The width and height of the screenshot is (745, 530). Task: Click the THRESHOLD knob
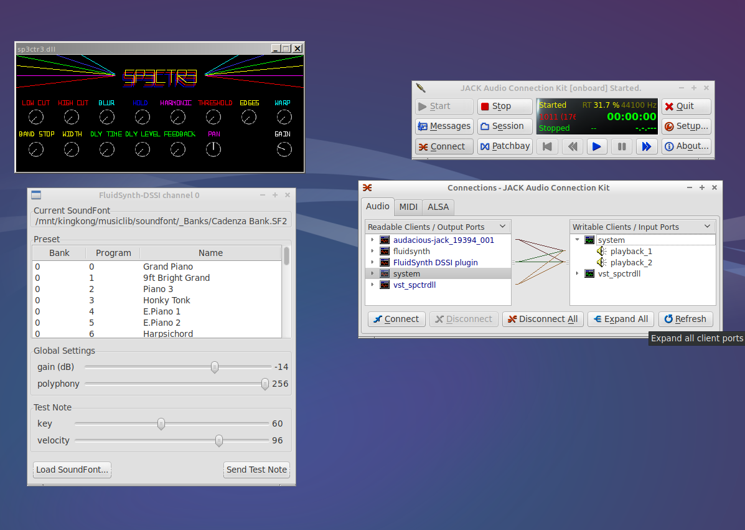[x=213, y=117]
